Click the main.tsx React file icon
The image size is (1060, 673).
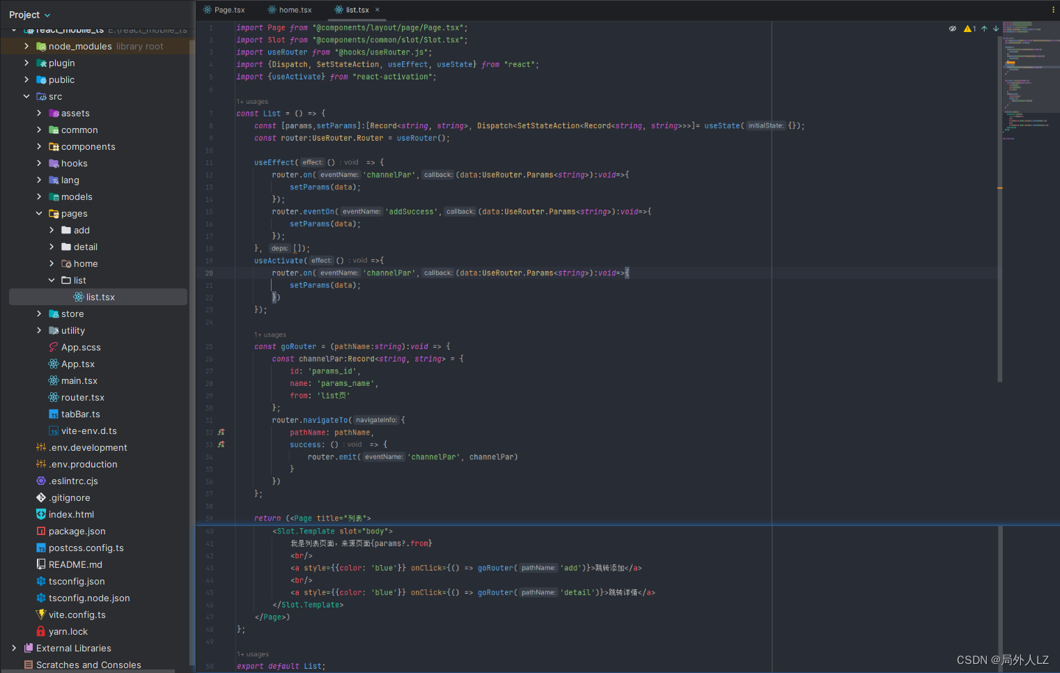point(54,380)
